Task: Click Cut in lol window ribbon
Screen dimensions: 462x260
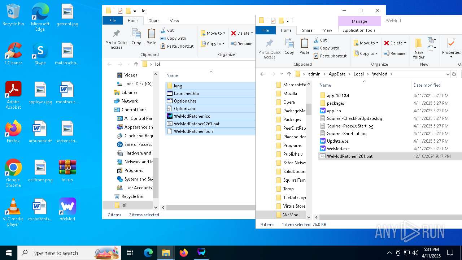Action: [167, 30]
